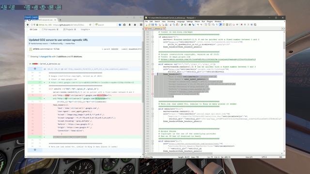Collapse the fold marker at Arcgis elif line

click(153, 141)
